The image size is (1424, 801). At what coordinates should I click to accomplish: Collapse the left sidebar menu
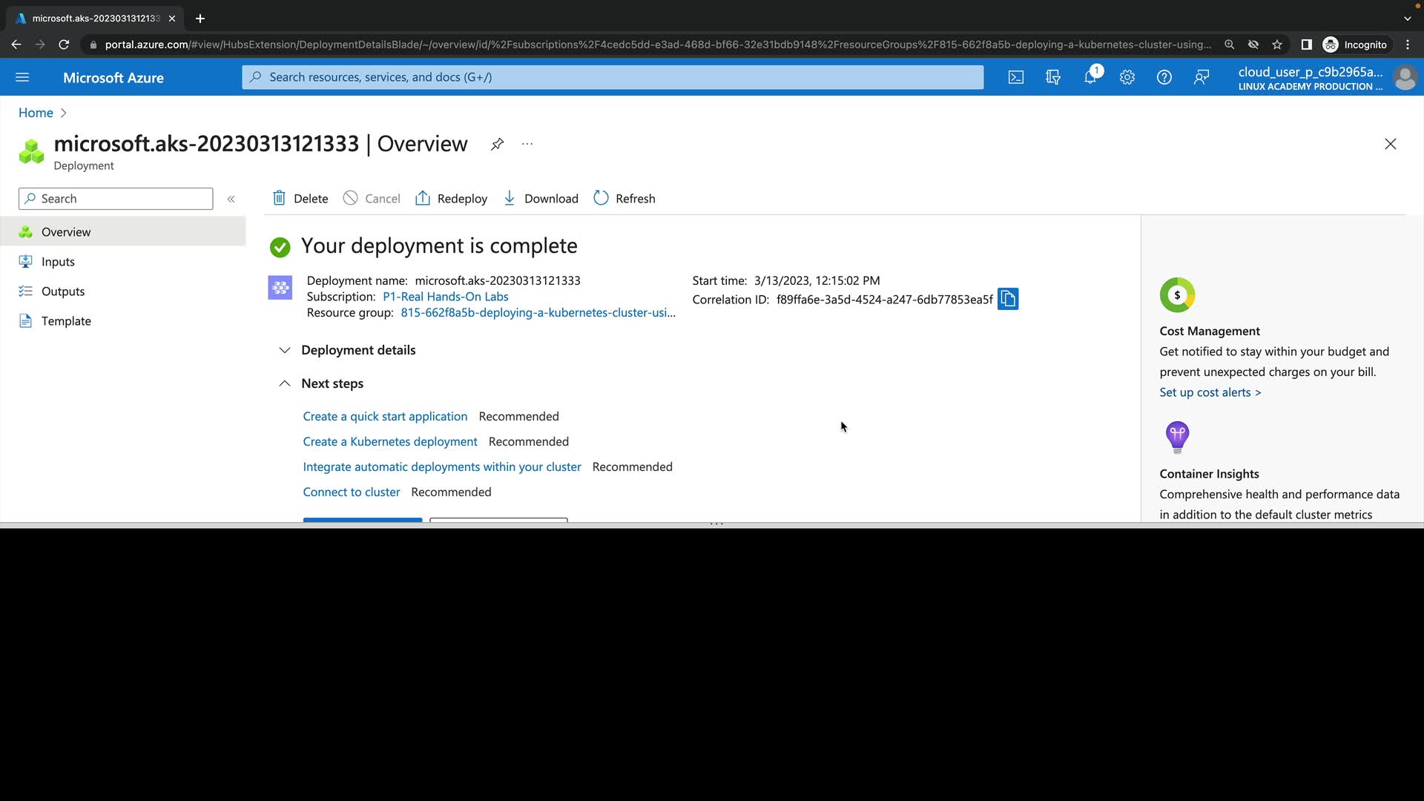[231, 199]
